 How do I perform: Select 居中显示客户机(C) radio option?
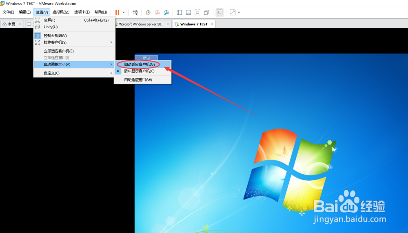[x=142, y=71]
